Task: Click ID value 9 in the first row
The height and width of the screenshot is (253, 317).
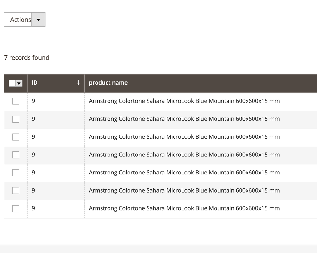Action: coord(33,101)
